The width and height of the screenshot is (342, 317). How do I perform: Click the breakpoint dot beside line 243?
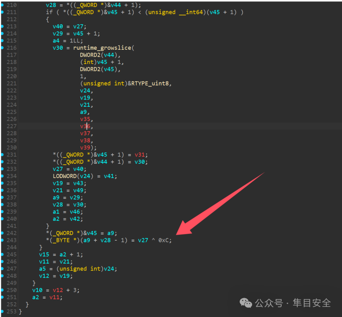point(2,240)
